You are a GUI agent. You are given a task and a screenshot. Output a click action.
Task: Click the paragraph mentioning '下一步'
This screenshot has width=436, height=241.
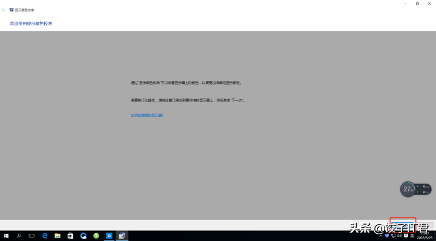[x=188, y=100]
